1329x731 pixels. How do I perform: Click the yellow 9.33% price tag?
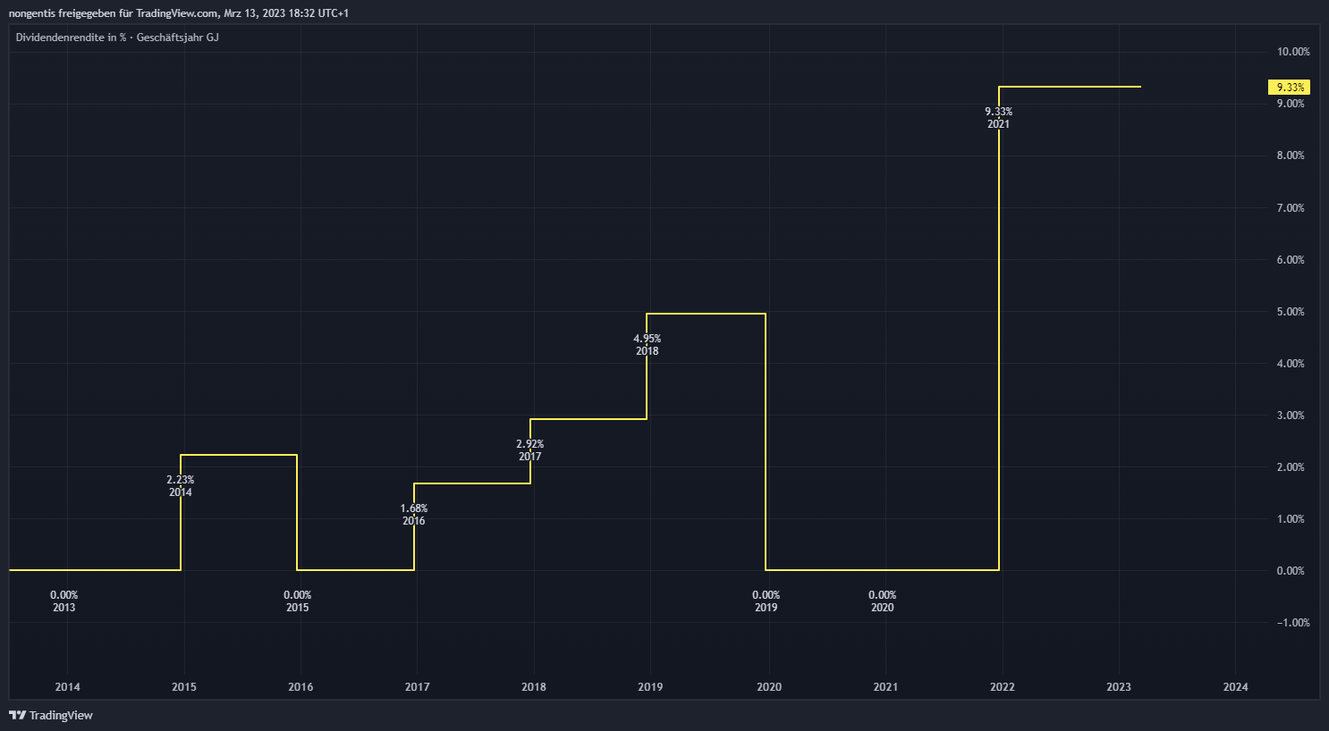pos(1290,88)
